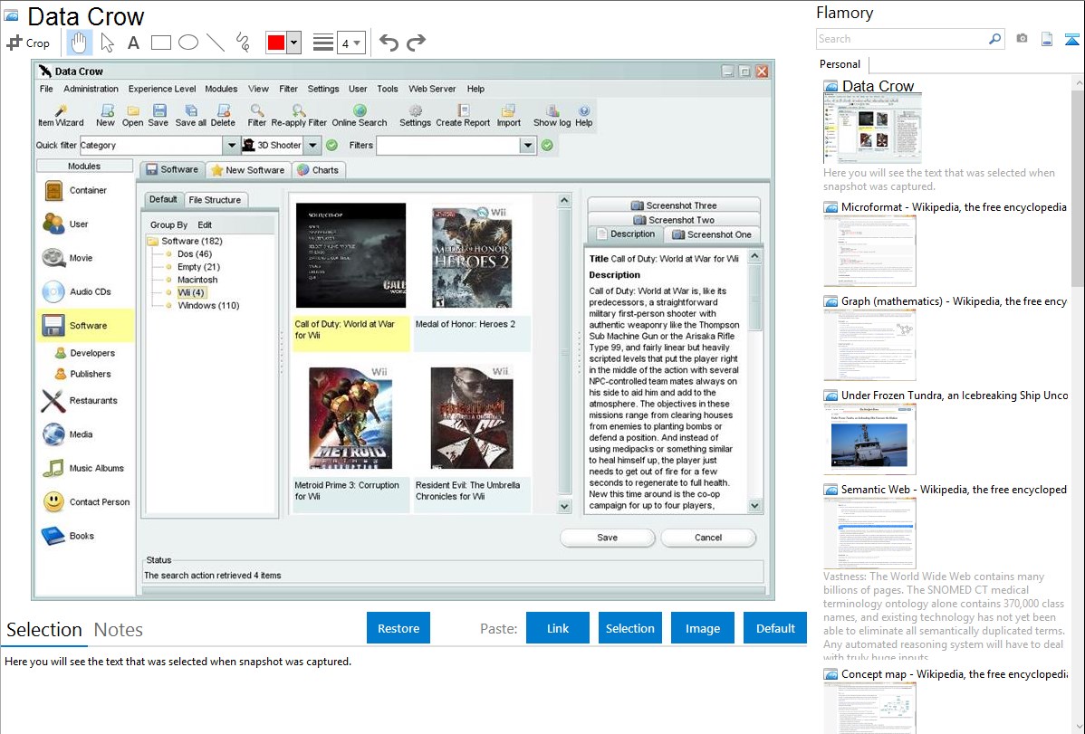Click the Administration menu
The image size is (1085, 734).
tap(91, 89)
